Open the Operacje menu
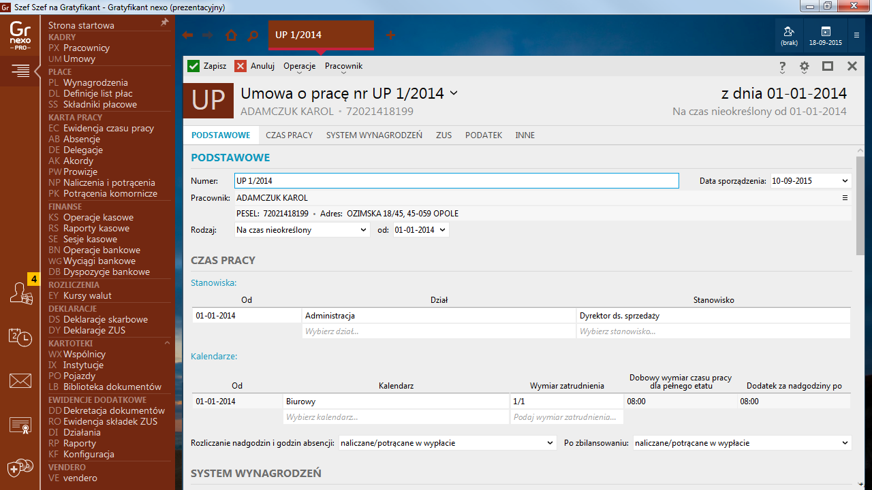 (299, 66)
